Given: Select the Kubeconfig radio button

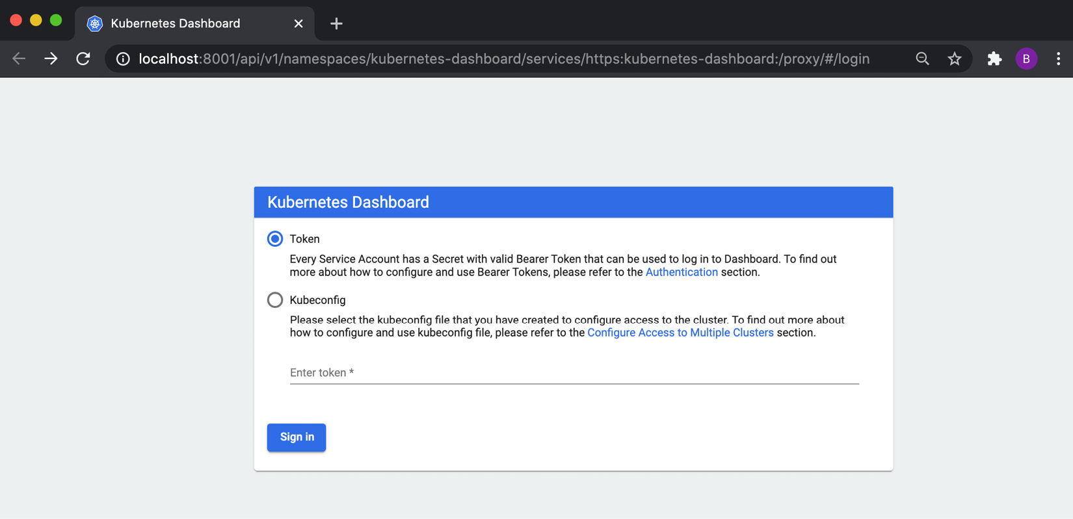Looking at the screenshot, I should [275, 299].
